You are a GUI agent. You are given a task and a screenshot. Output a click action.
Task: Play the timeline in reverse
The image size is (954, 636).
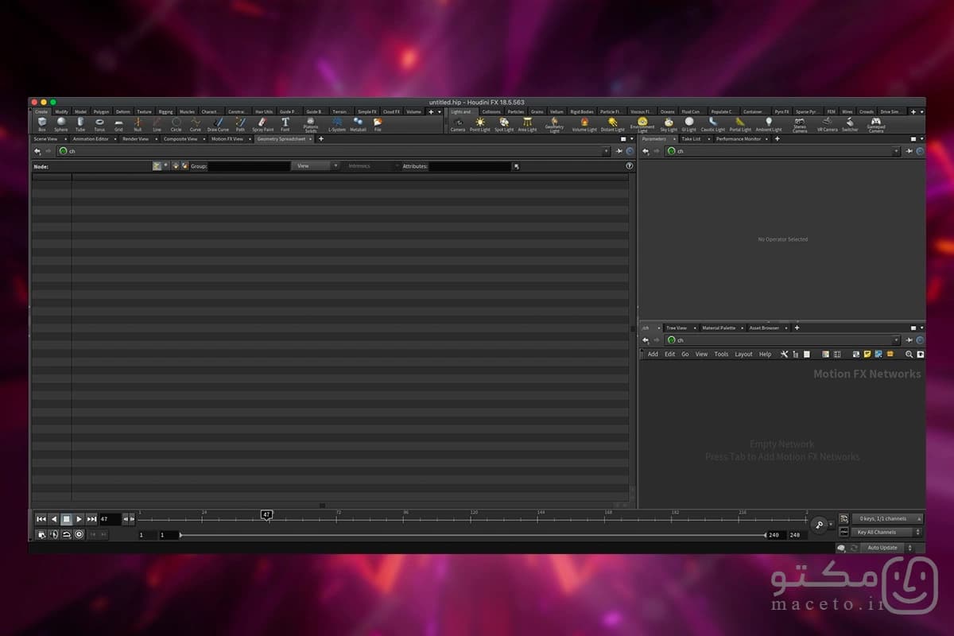(x=53, y=519)
